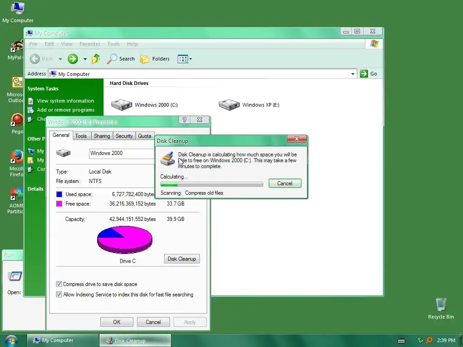
Task: Switch to the Quota tab
Action: [x=144, y=136]
